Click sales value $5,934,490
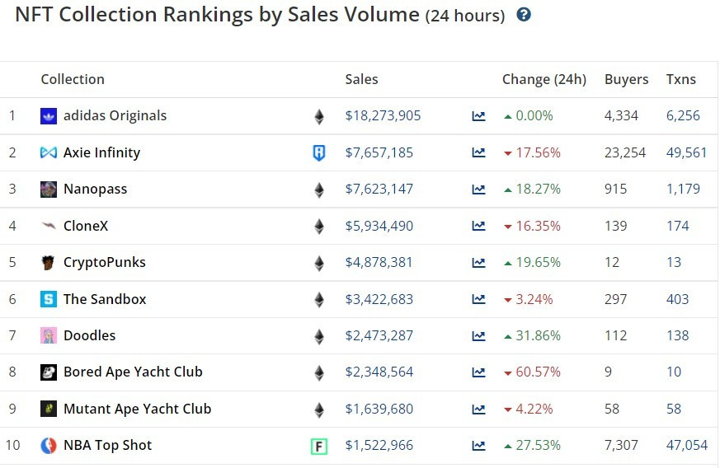The width and height of the screenshot is (720, 468). (379, 227)
